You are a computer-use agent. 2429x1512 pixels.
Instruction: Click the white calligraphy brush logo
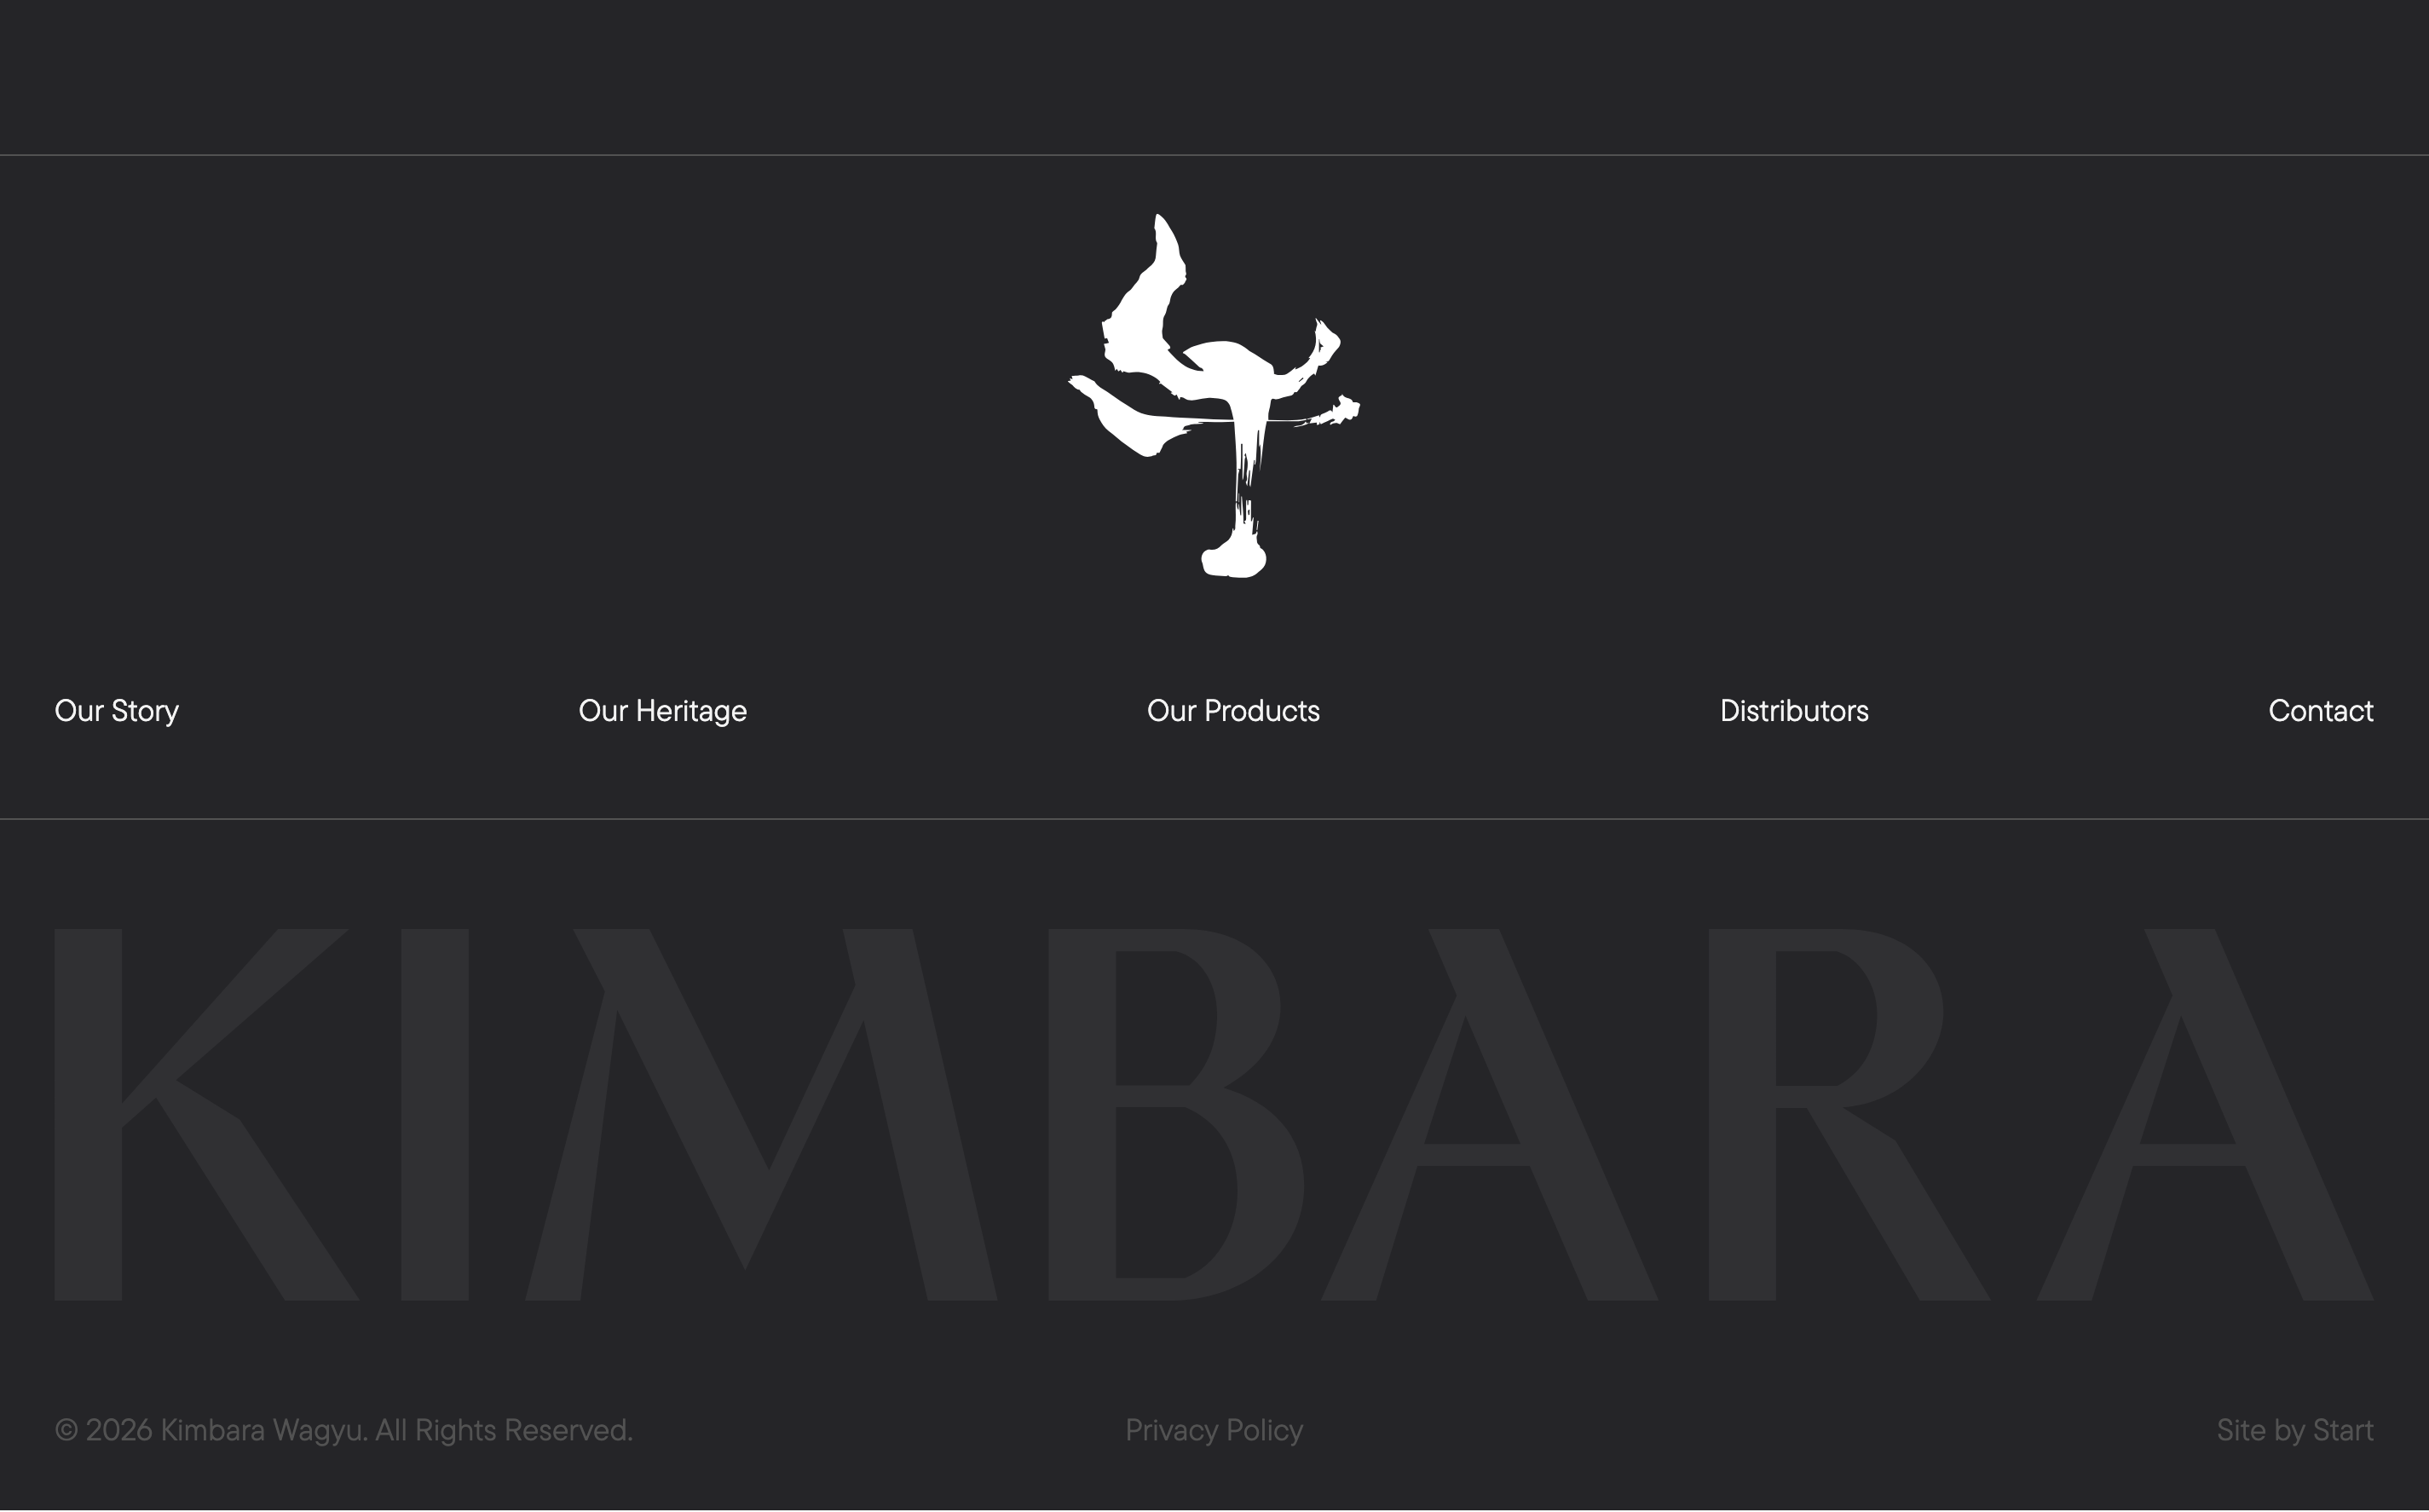tap(1214, 395)
